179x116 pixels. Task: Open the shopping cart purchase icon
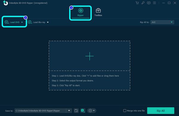(x=137, y=3)
